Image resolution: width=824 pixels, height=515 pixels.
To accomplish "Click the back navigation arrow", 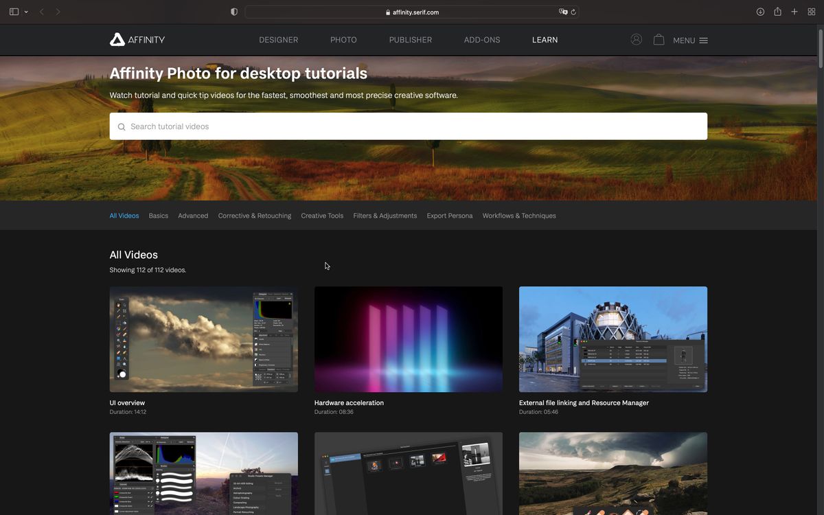I will tap(41, 11).
